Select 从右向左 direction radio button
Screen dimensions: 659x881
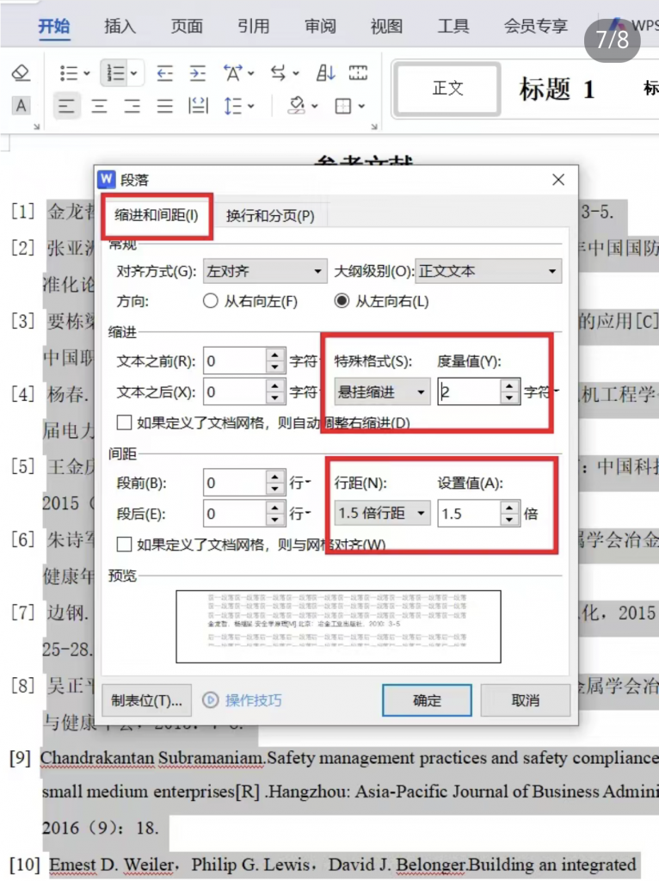(x=210, y=301)
